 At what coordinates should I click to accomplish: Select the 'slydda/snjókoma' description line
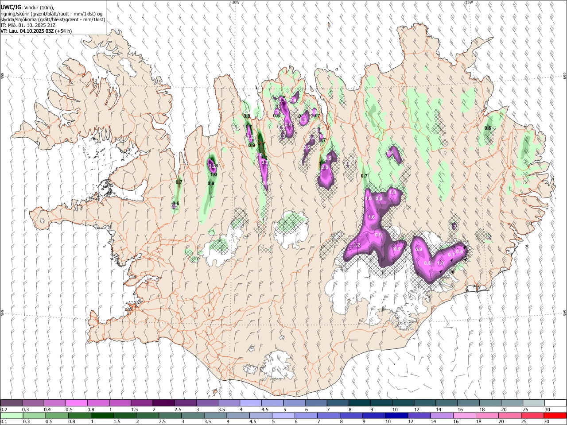(53, 19)
